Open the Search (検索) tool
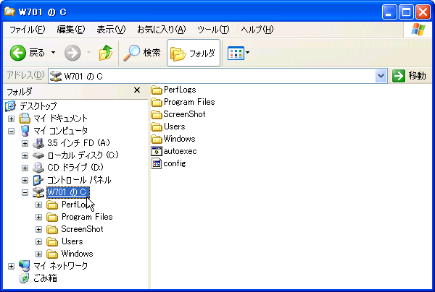 [x=142, y=53]
